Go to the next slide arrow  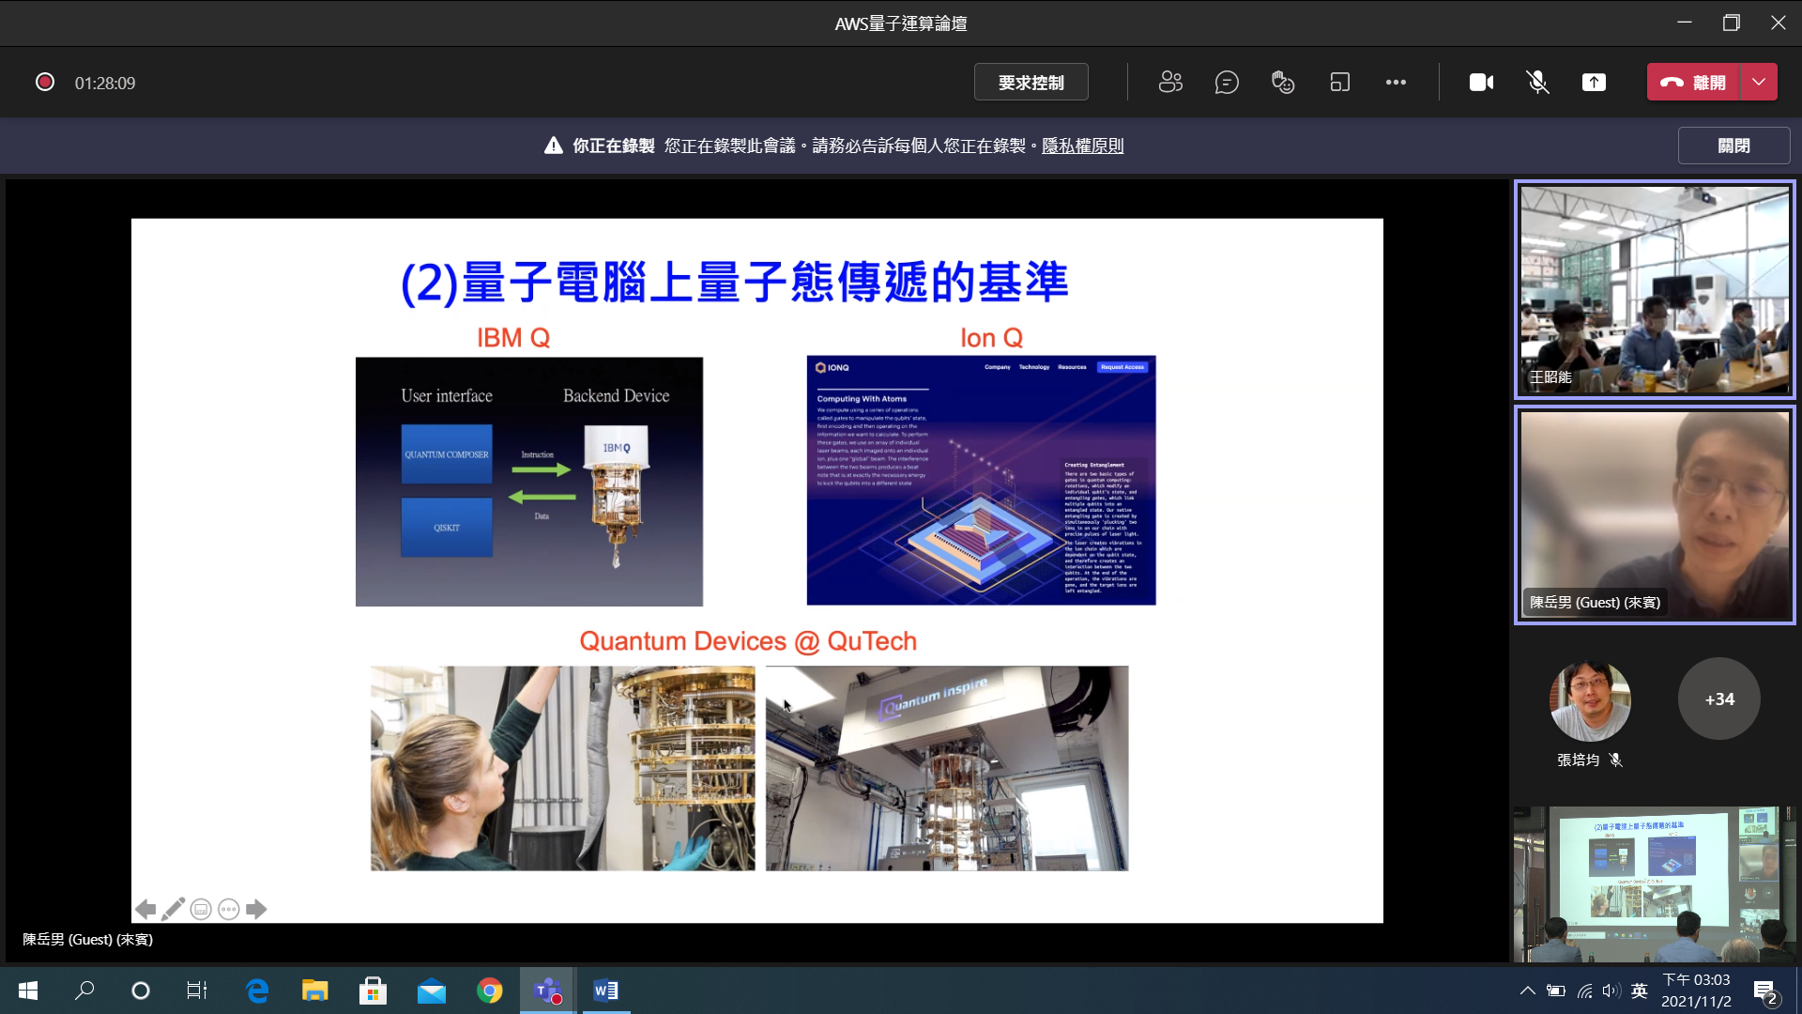point(256,909)
